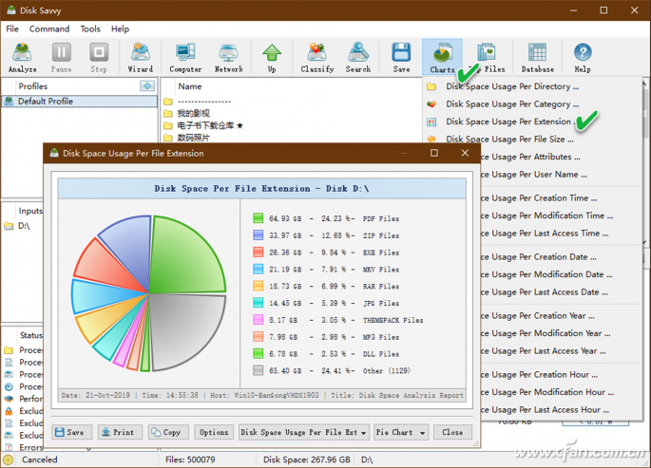The image size is (651, 468).
Task: Click the Name column header
Action: click(190, 86)
